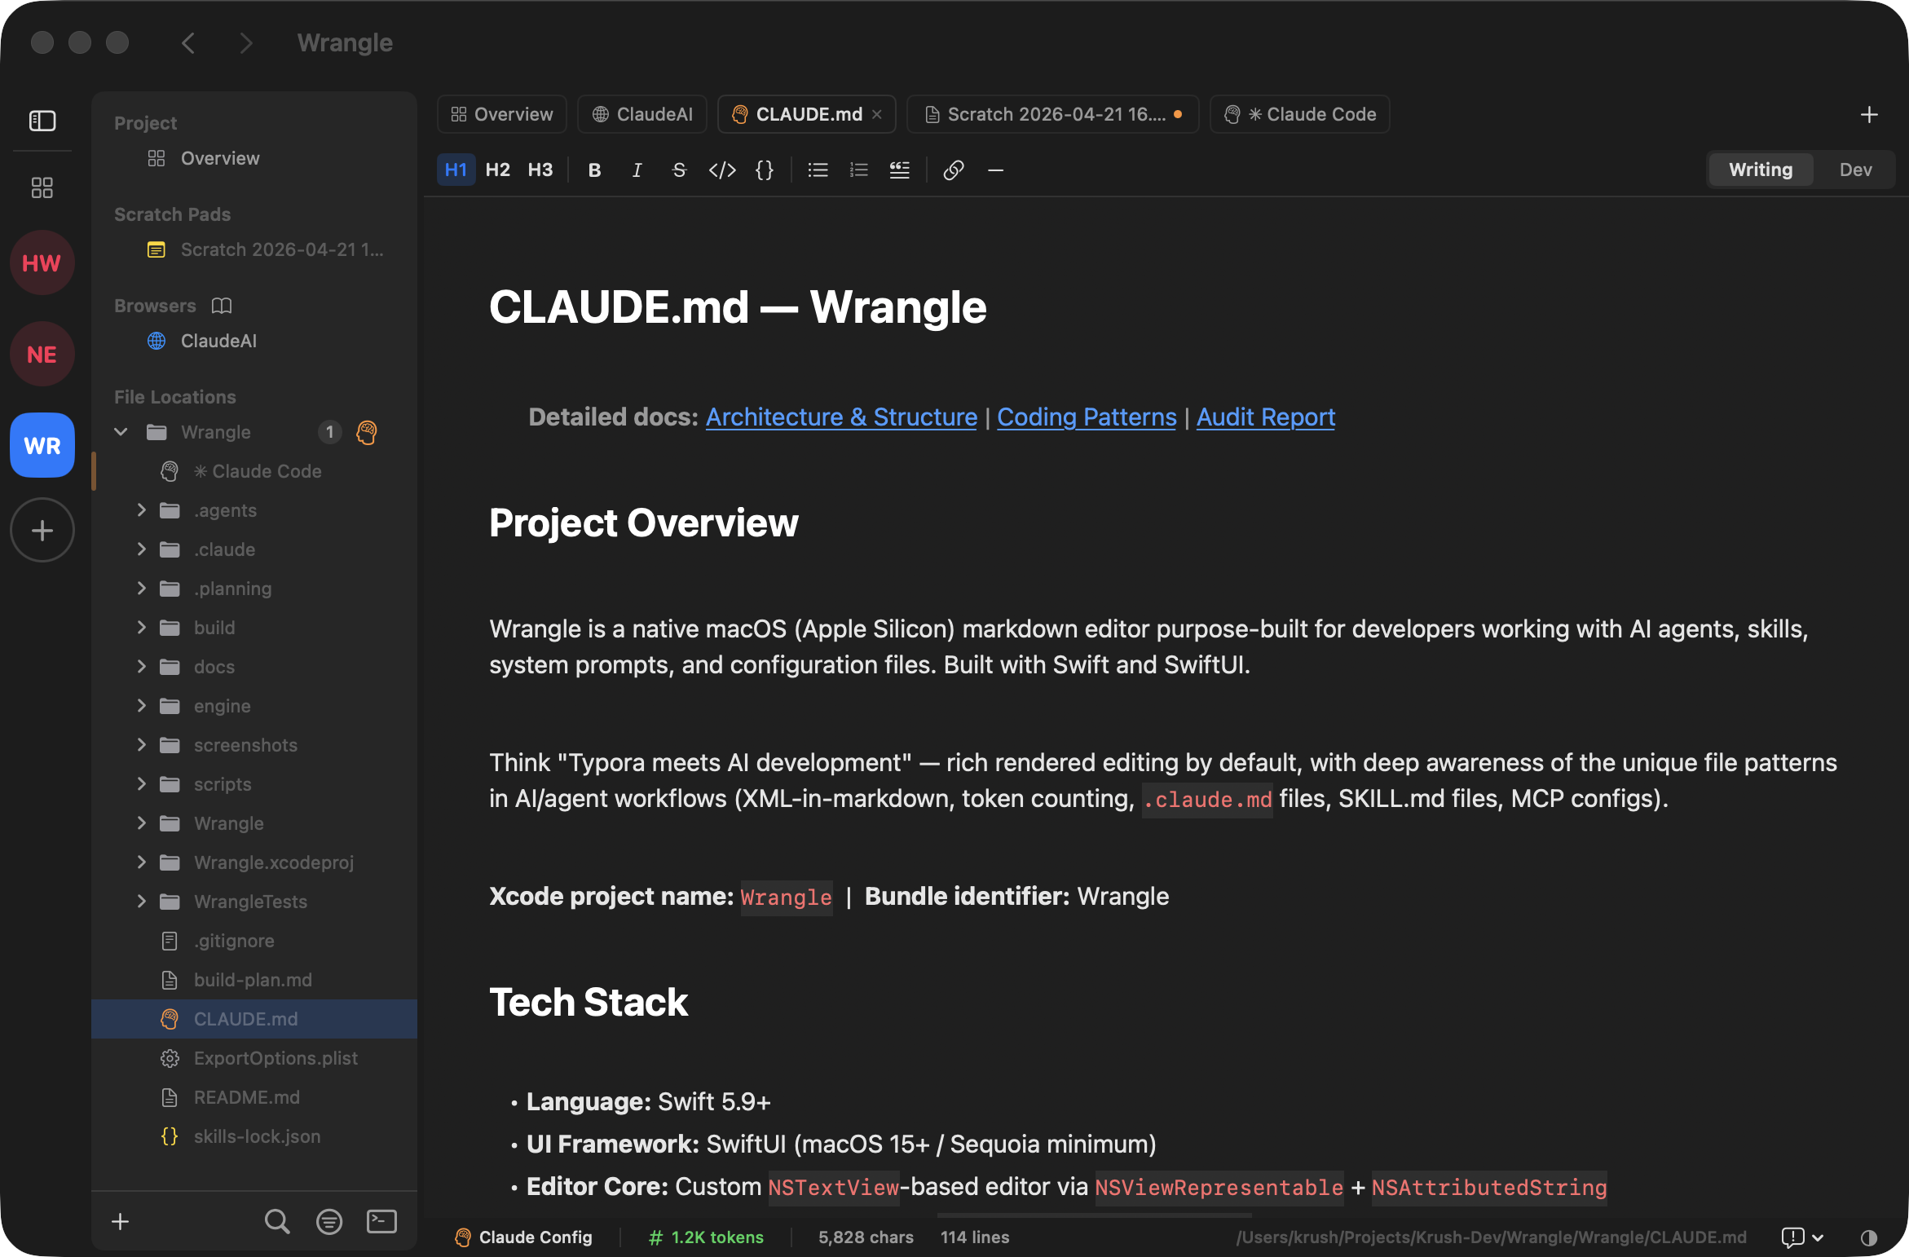Close the CLAUDE.md tab
This screenshot has width=1909, height=1257.
coord(877,115)
